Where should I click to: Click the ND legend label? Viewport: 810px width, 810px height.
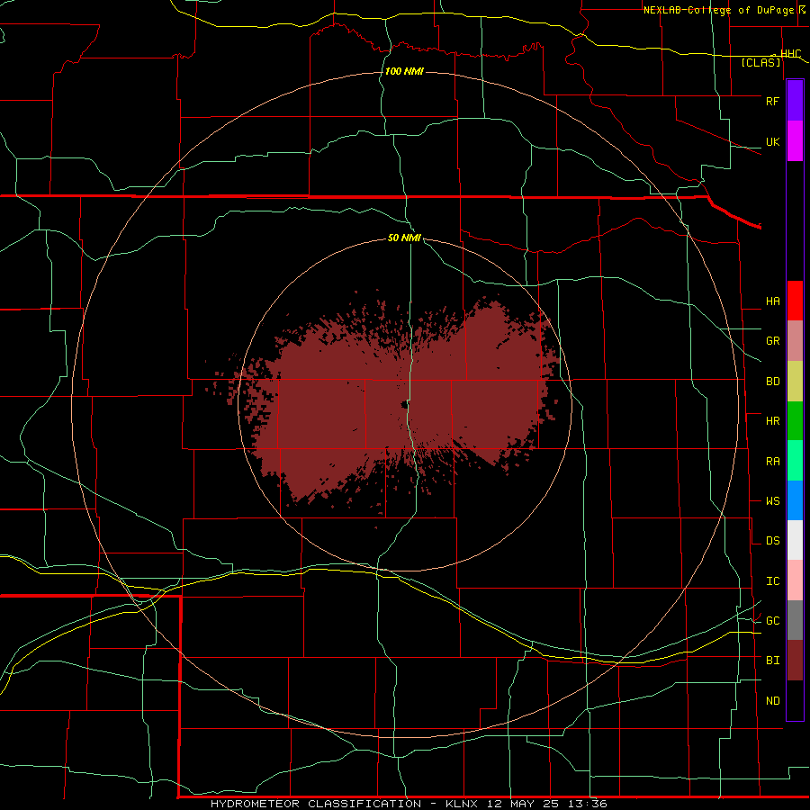click(773, 701)
